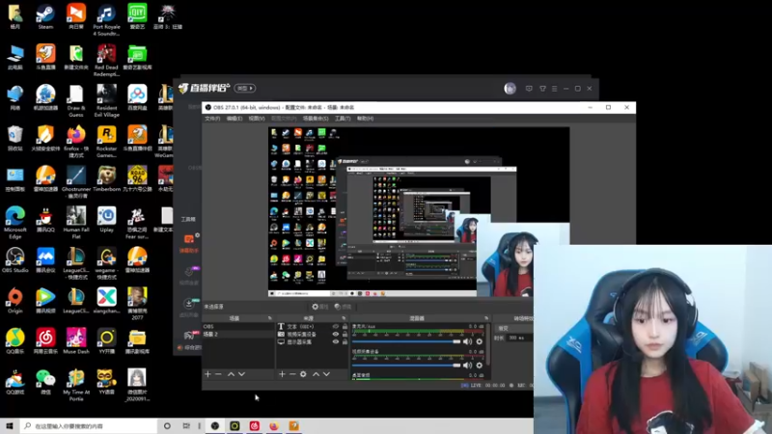Mute the video capture device audio channel

467,366
